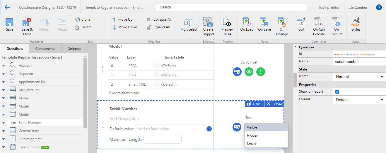386x153 pixels.
Task: Click the Maximum Length input field
Action: [x=162, y=139]
